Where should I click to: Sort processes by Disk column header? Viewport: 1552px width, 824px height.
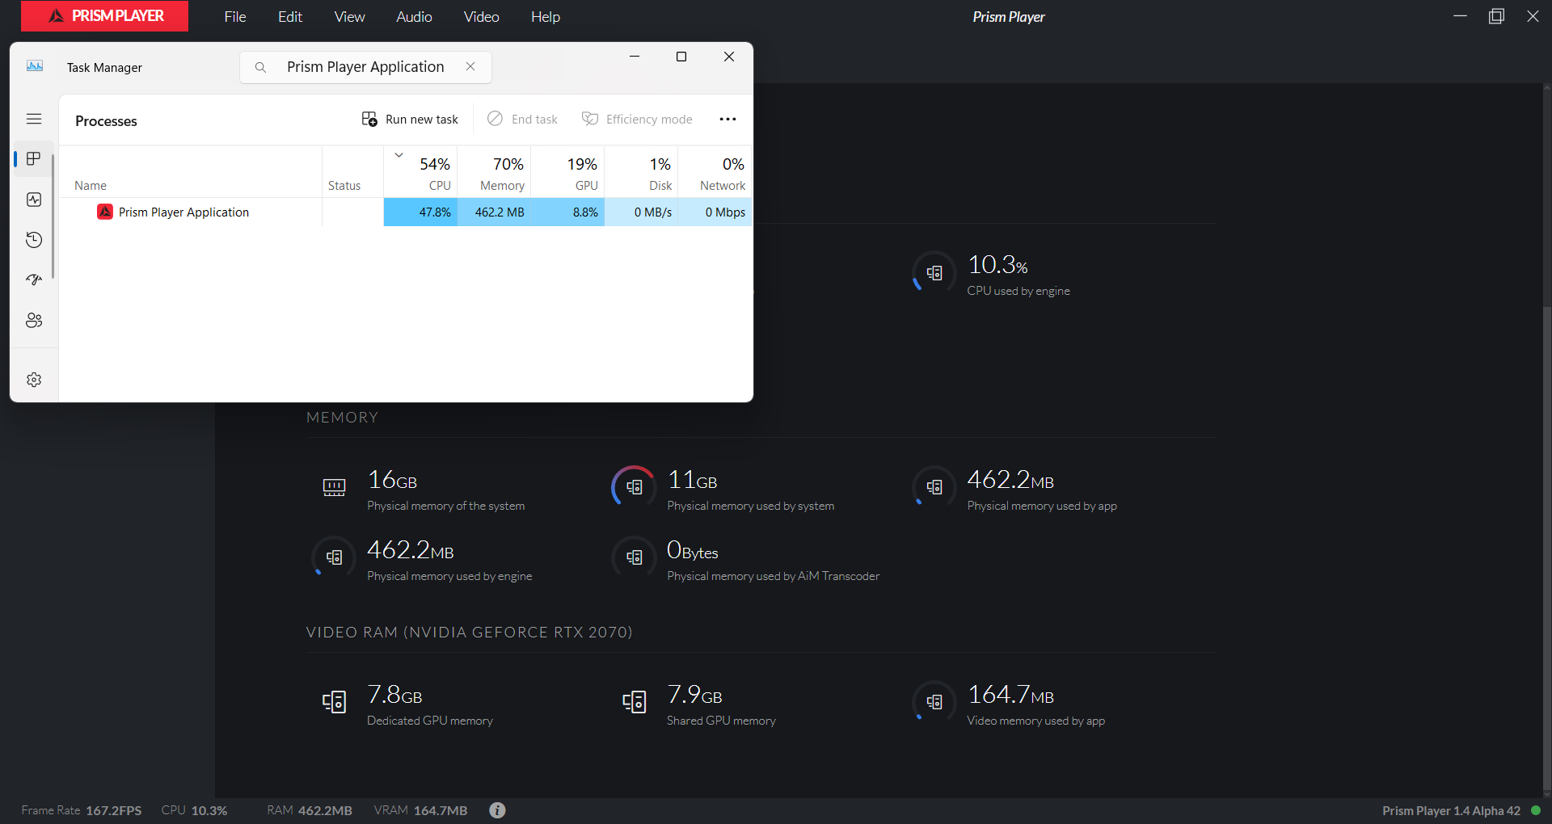641,174
